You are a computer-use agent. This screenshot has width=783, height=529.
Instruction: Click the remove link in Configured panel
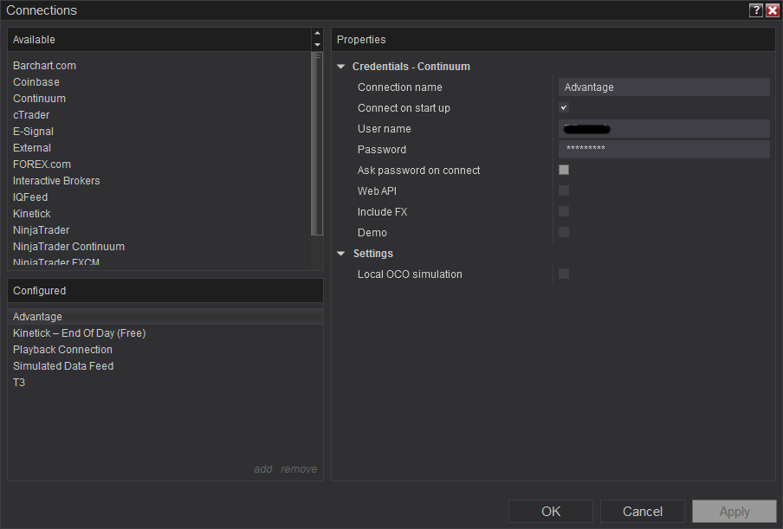299,469
